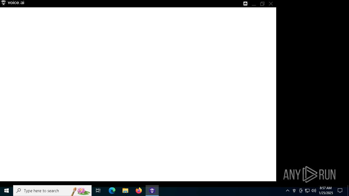
Task: Open the Meet Now tray icon
Action: [x=301, y=191]
